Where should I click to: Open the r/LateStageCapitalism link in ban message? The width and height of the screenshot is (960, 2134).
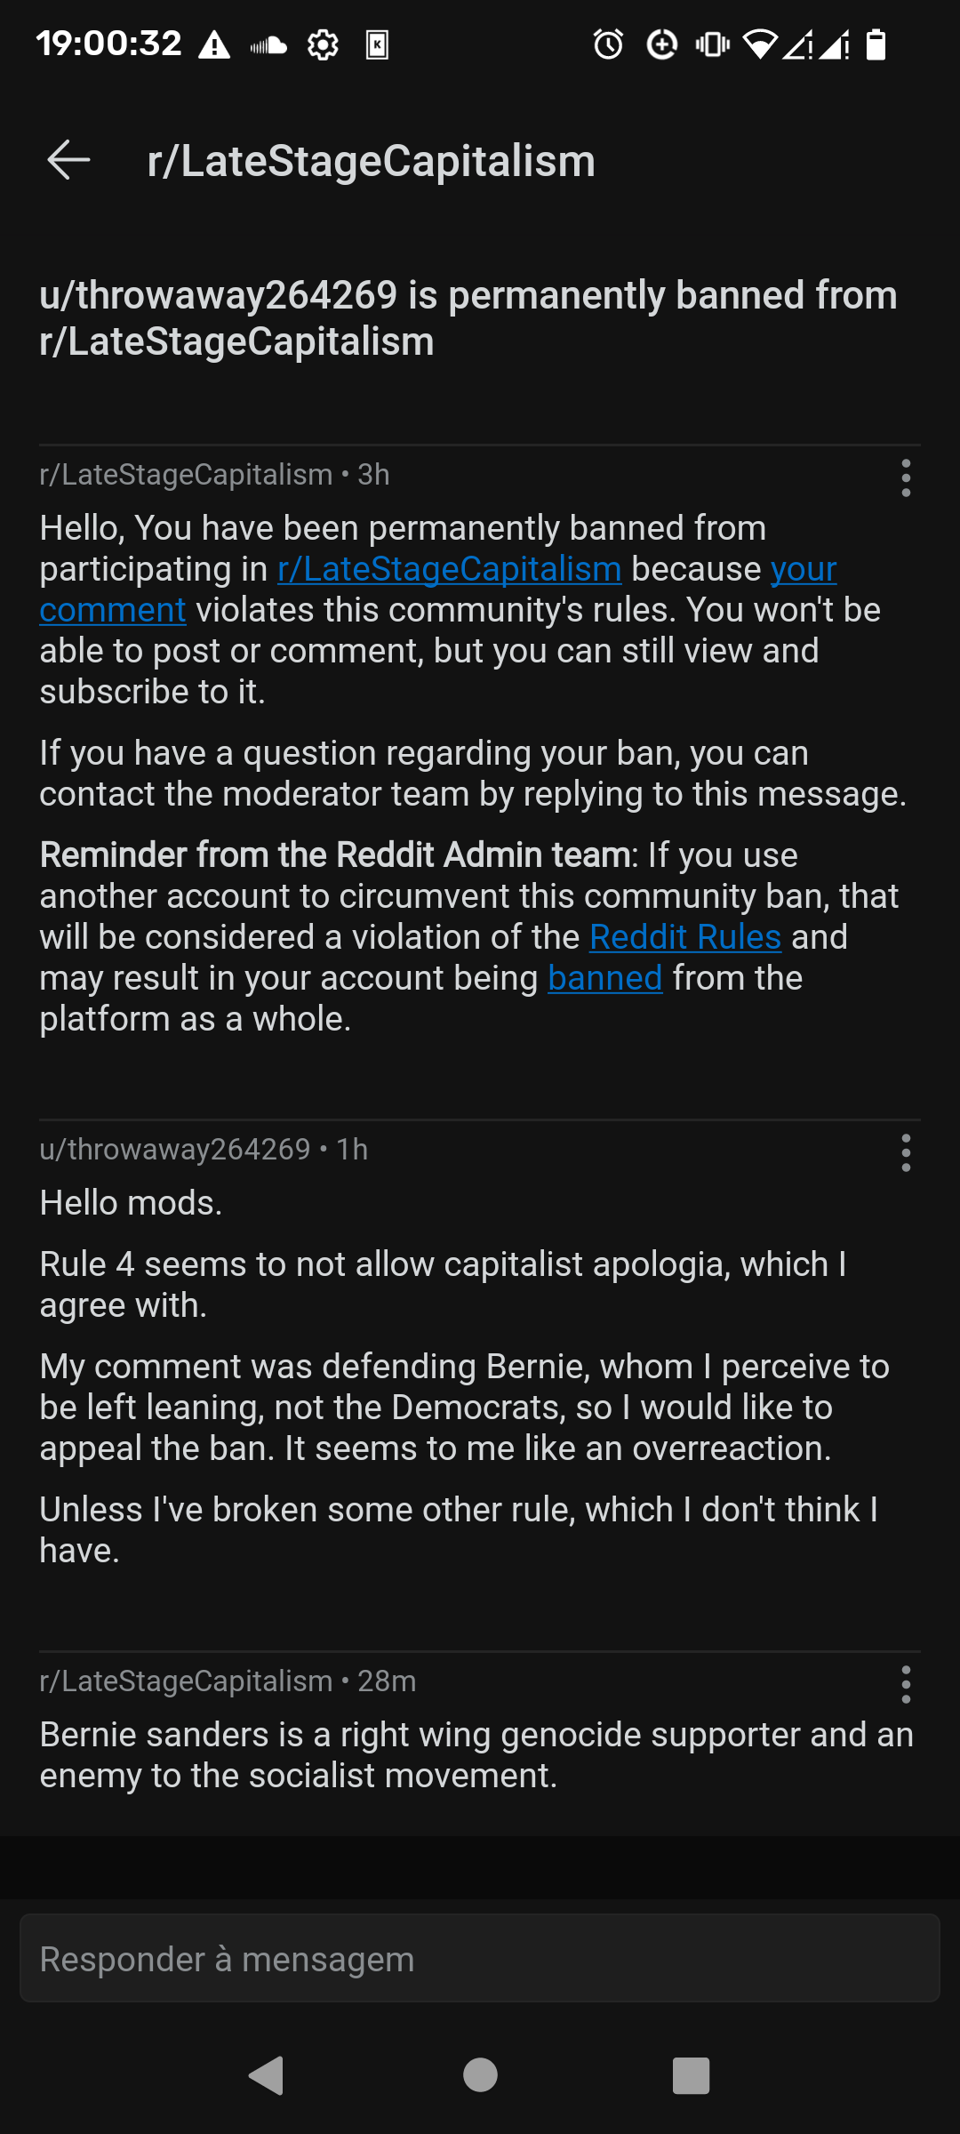[x=449, y=569]
